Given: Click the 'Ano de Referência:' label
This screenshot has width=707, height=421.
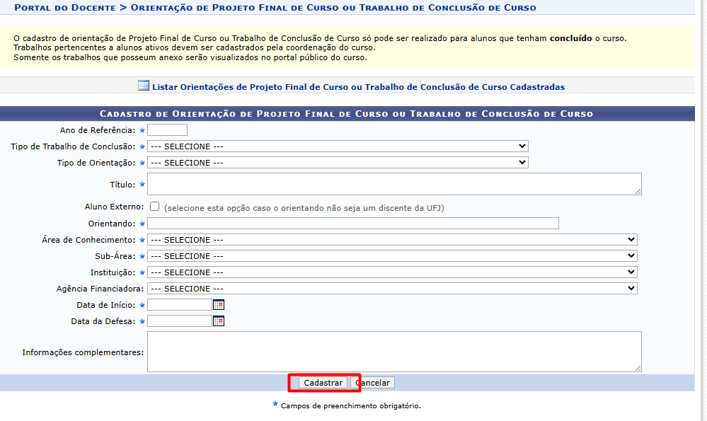Looking at the screenshot, I should coord(98,130).
